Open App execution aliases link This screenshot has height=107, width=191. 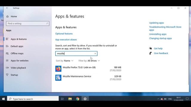point(66,40)
